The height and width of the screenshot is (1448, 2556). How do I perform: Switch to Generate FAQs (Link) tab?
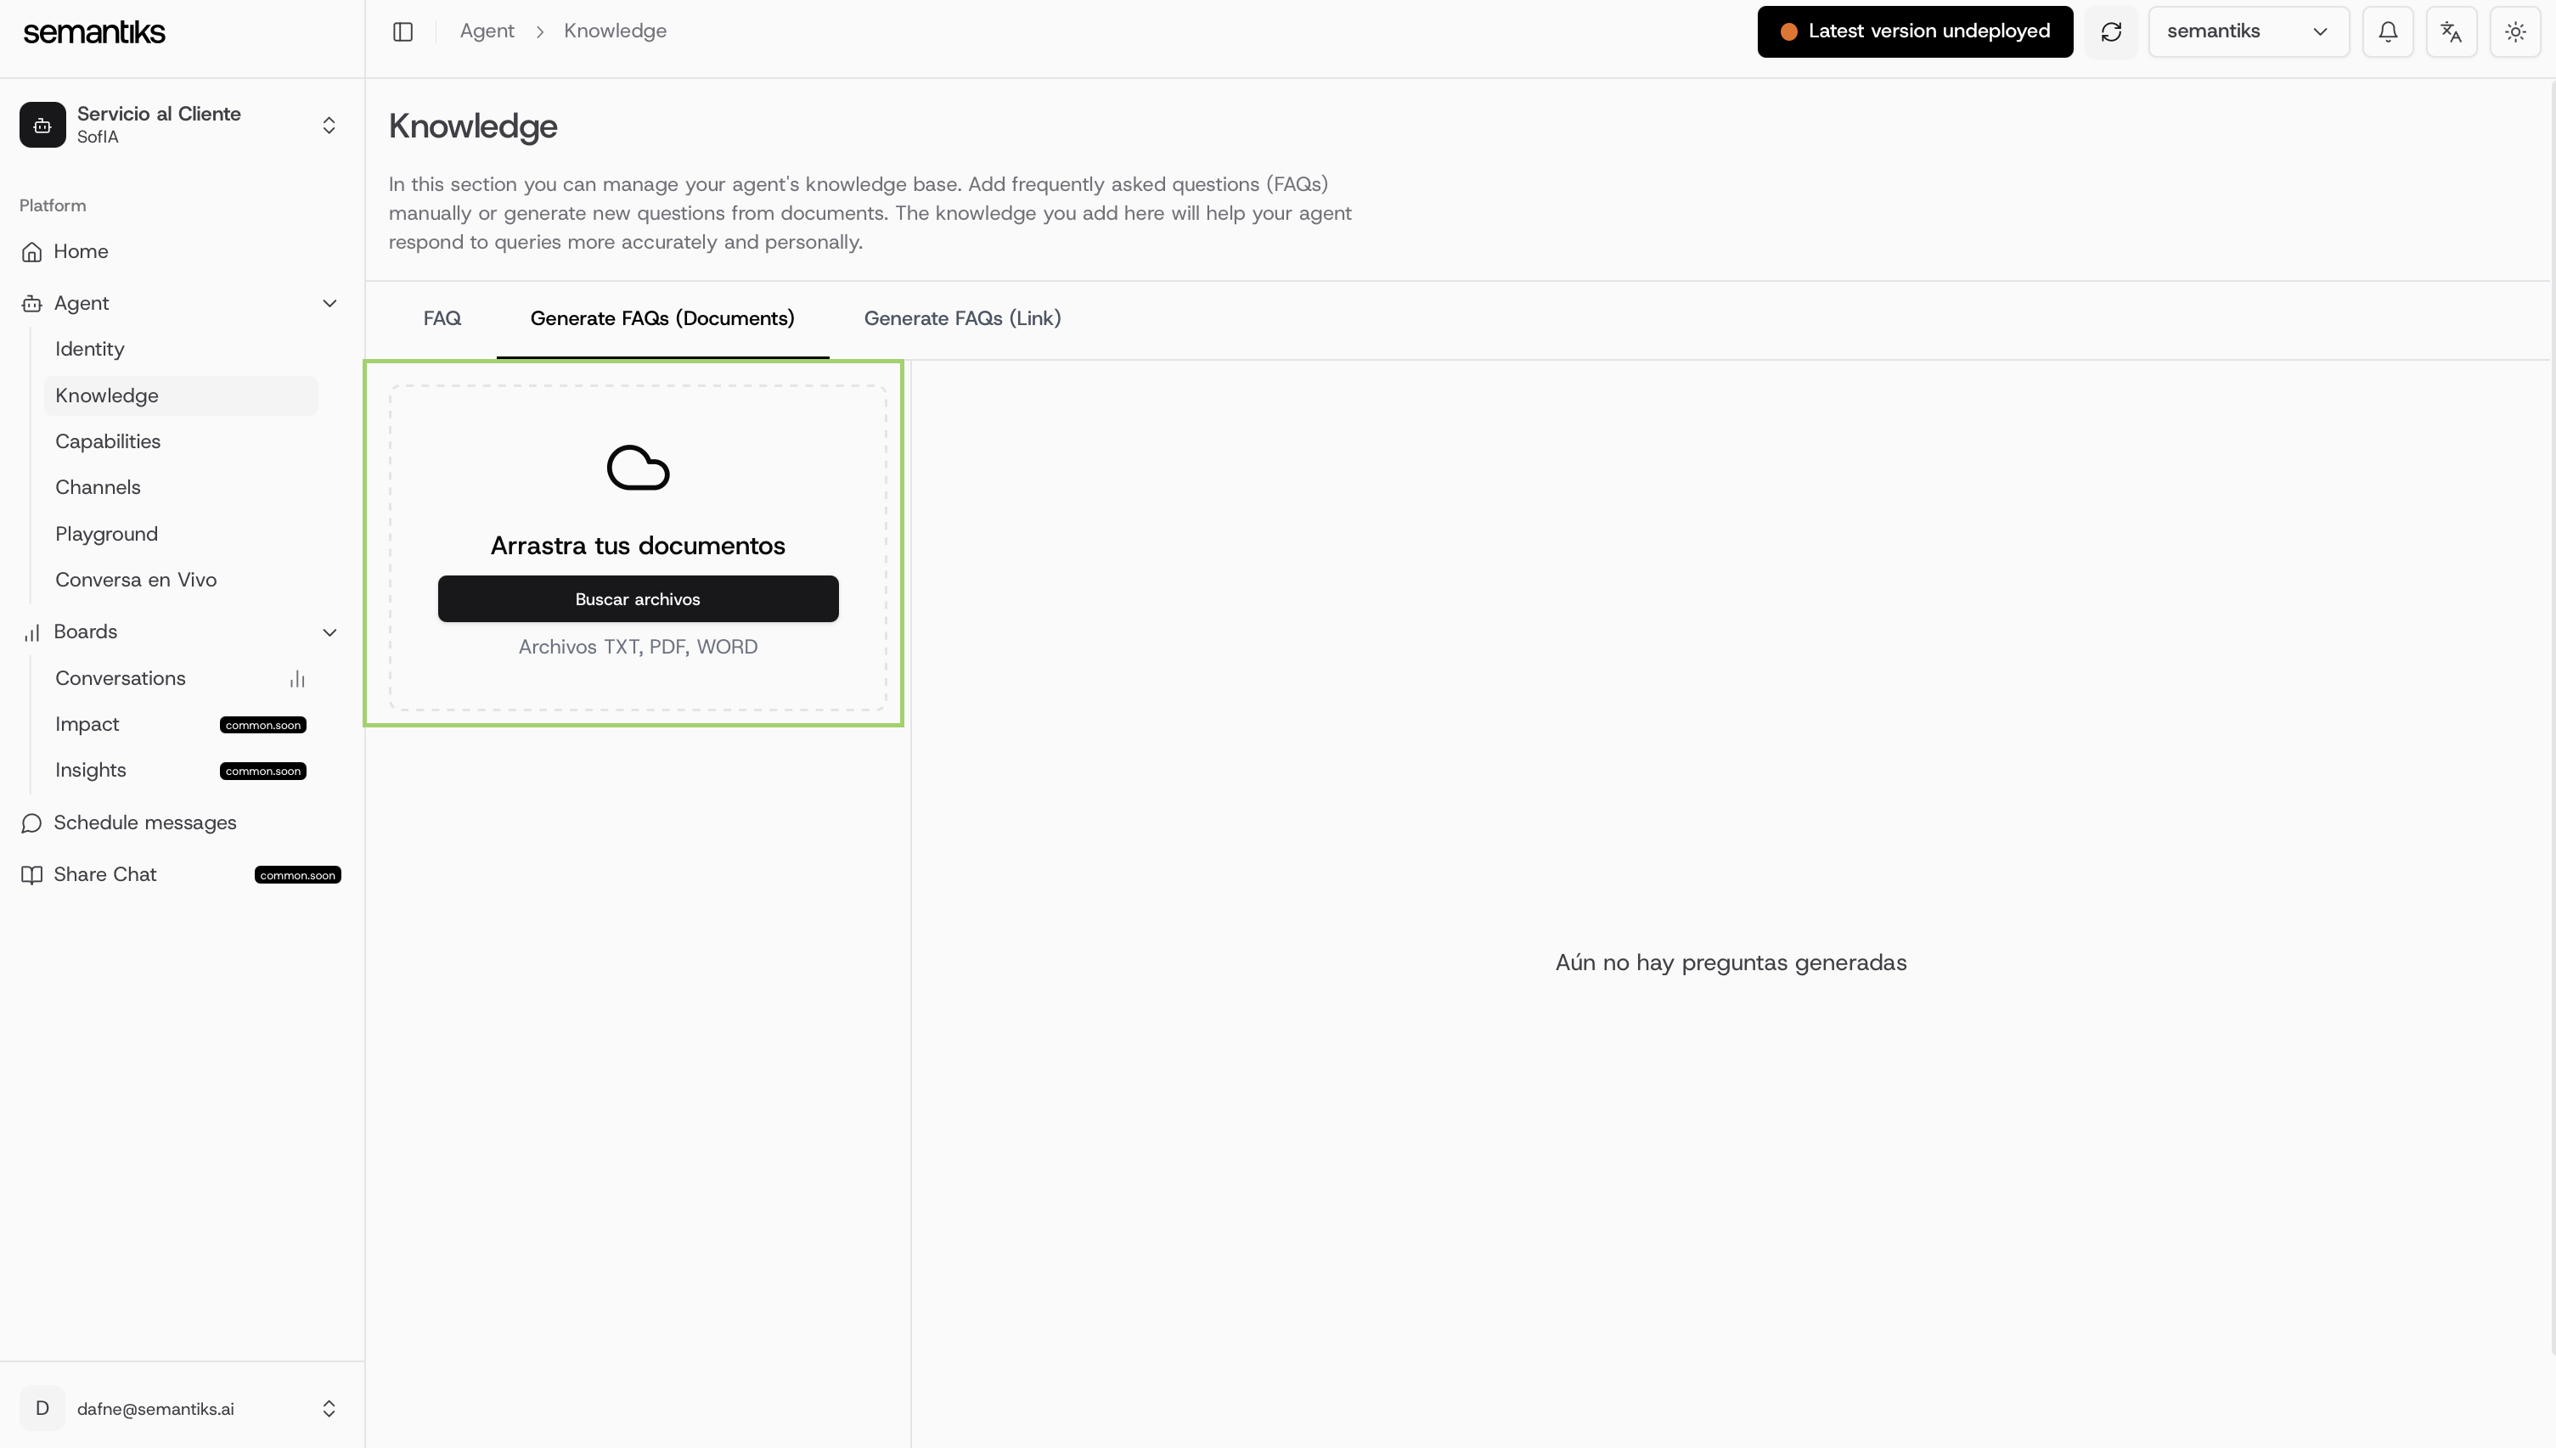961,318
